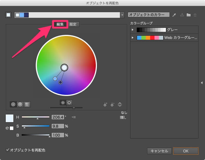Select the large white base color marker
The width and height of the screenshot is (205, 160).
tap(64, 68)
